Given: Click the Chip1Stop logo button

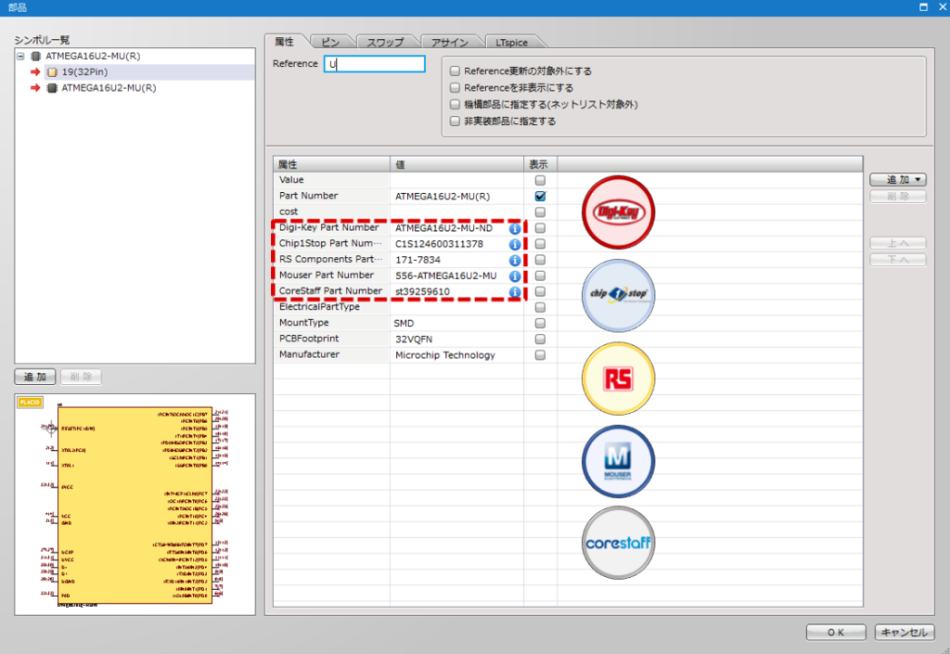Looking at the screenshot, I should coord(618,295).
